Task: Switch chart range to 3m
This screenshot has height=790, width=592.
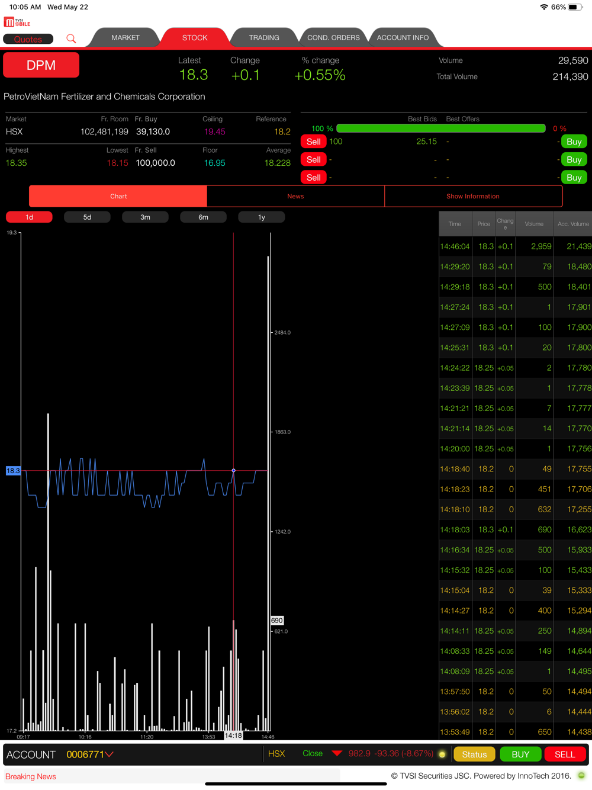Action: pos(145,217)
